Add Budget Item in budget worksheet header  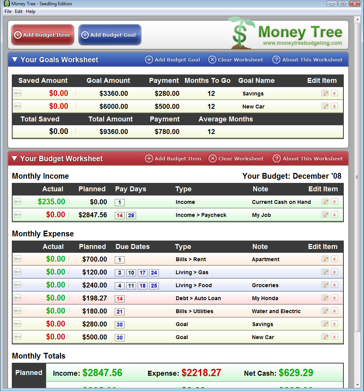pyautogui.click(x=173, y=158)
